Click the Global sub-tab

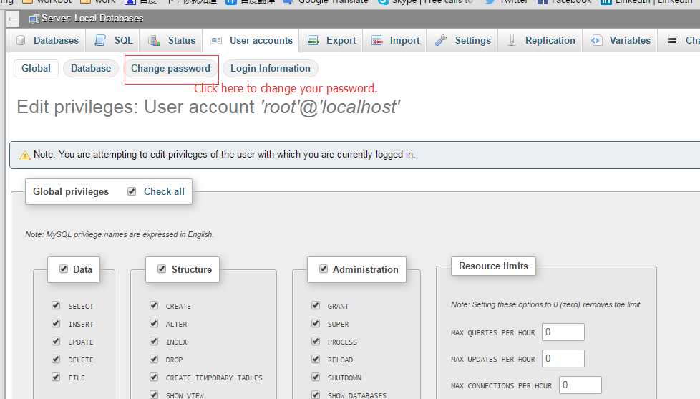(x=36, y=68)
